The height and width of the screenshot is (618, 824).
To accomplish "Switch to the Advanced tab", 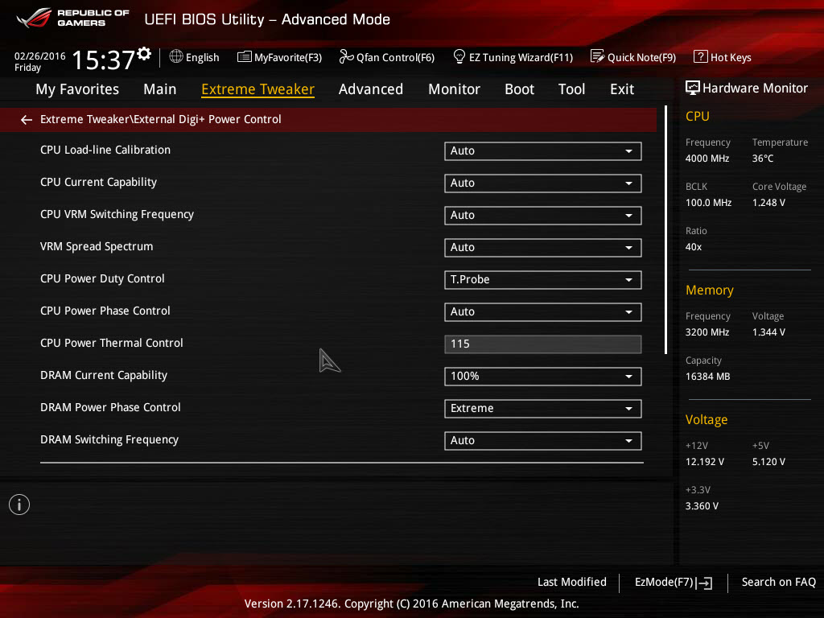I will (x=370, y=89).
